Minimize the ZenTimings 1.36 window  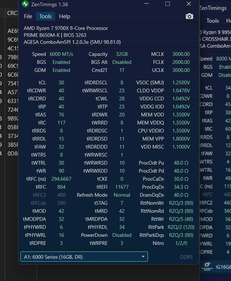tap(146, 4)
